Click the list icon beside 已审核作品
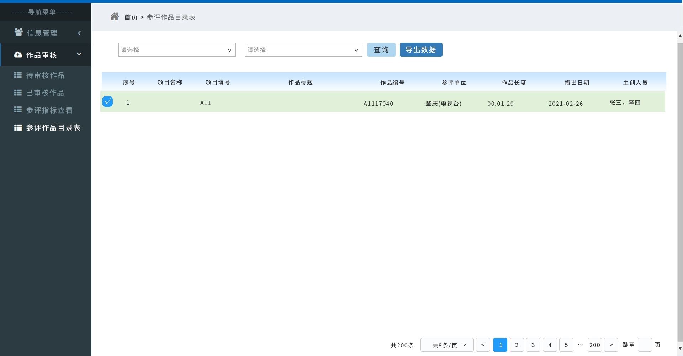 [18, 93]
